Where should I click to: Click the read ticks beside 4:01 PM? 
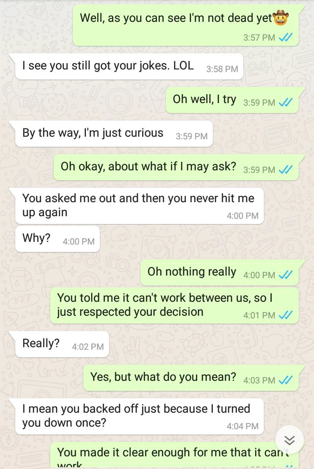[285, 315]
